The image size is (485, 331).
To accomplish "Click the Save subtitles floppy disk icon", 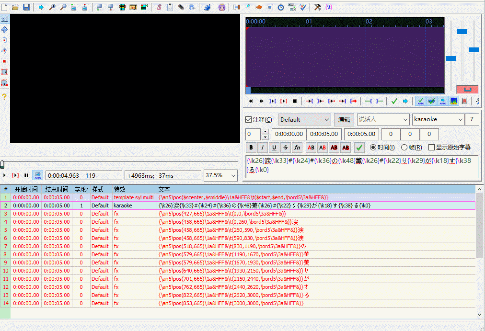I will [26, 7].
